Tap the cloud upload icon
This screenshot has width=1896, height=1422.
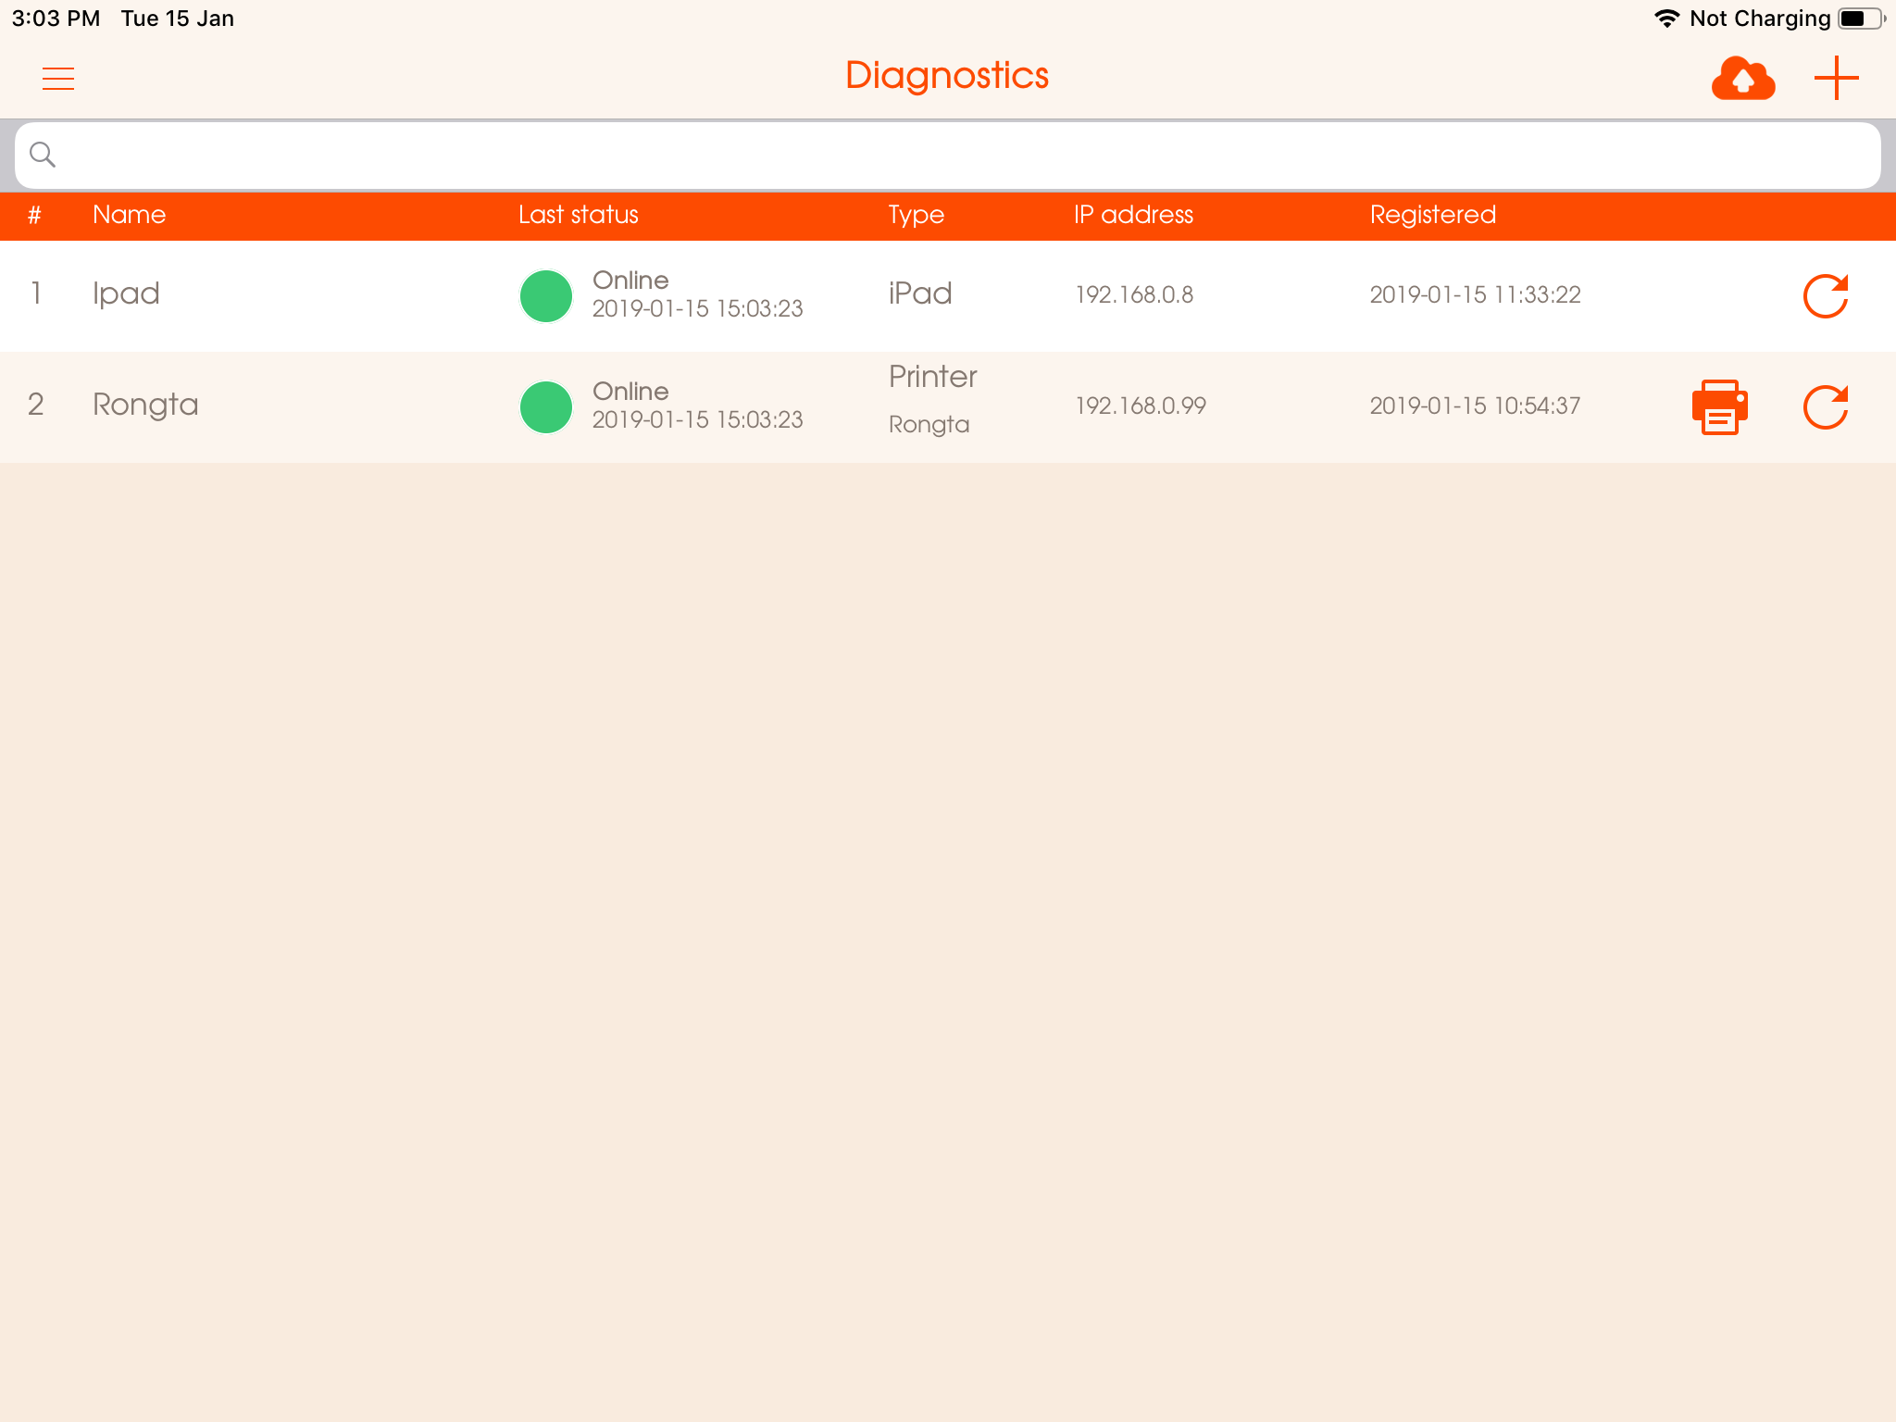1743,78
